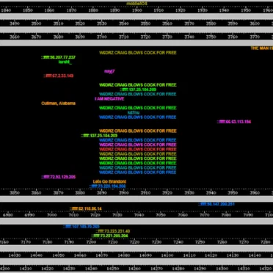Click the orange Cullman, Alabama label

(x=59, y=103)
